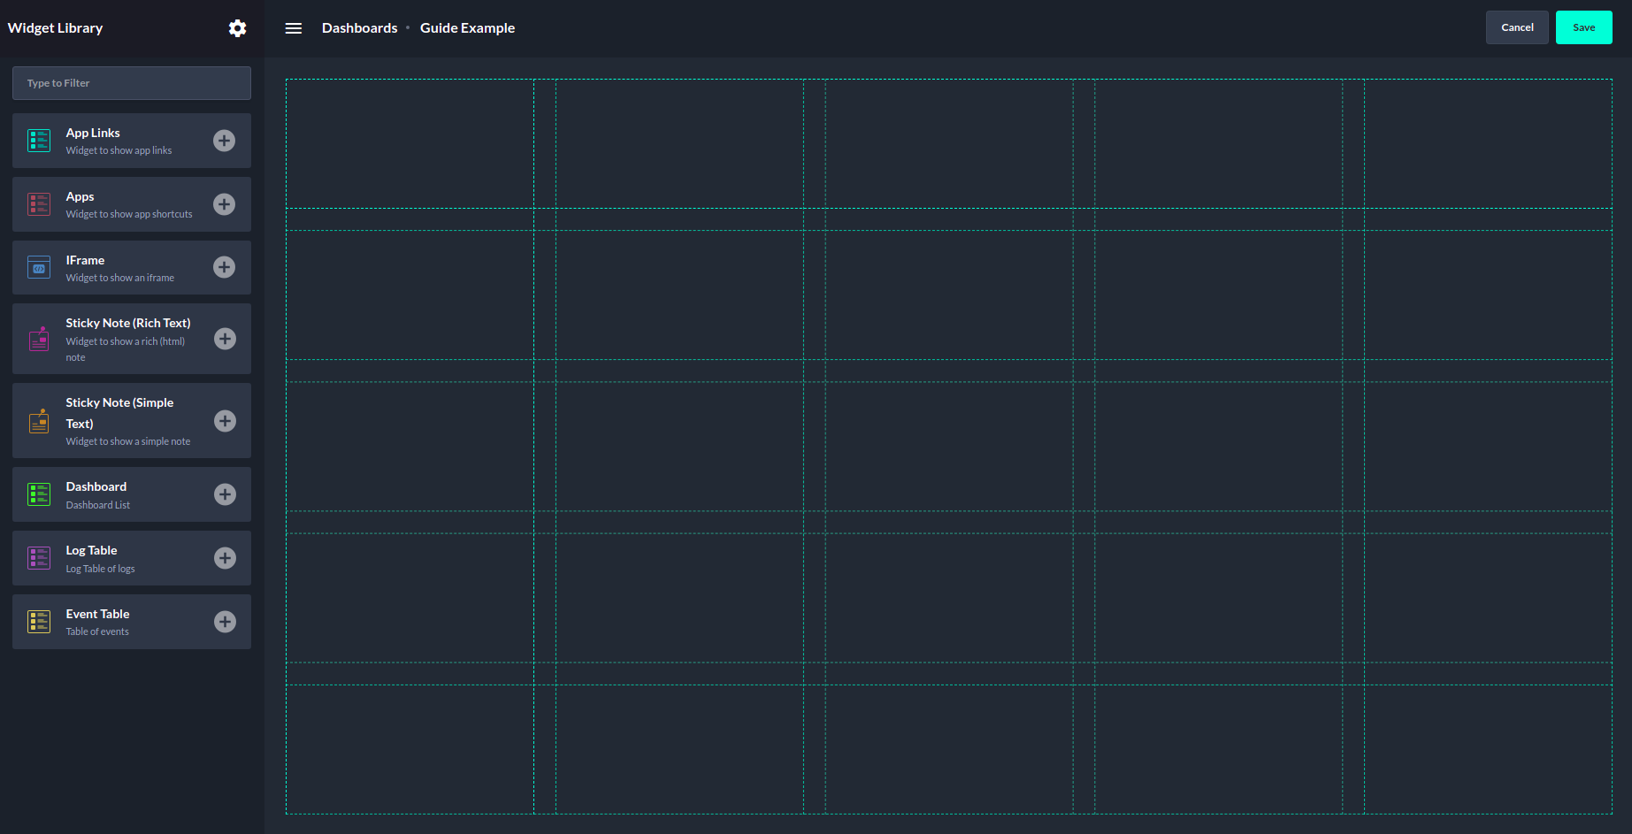
Task: Add a Sticky Note (Rich Text) widget
Action: [x=224, y=338]
